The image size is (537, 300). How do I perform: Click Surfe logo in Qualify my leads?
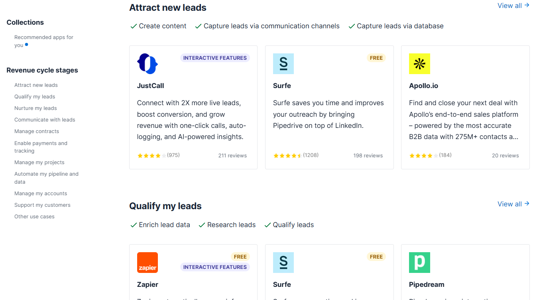tap(283, 263)
